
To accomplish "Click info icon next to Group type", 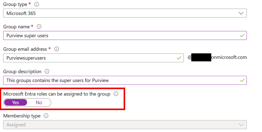I will point(37,4).
